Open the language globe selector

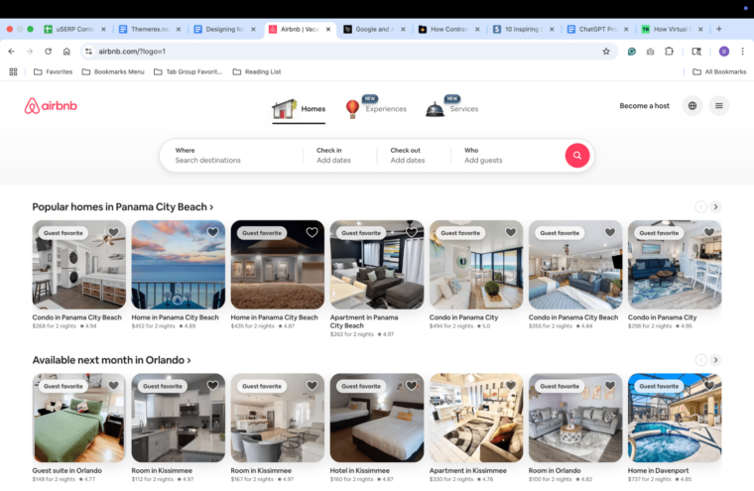691,106
